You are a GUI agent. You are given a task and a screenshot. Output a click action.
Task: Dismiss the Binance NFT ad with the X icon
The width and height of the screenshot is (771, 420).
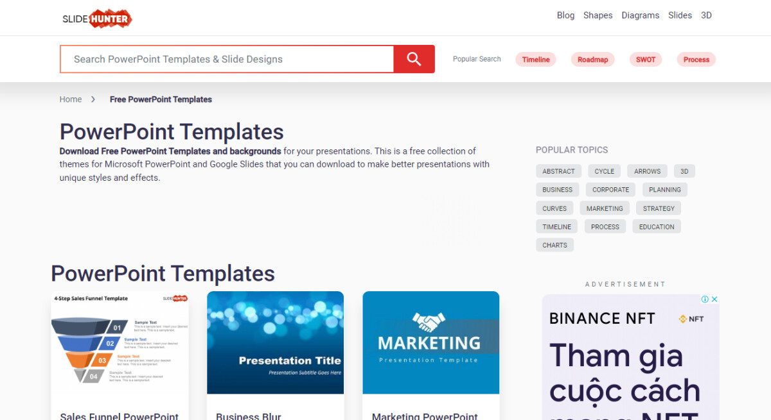[x=714, y=299]
